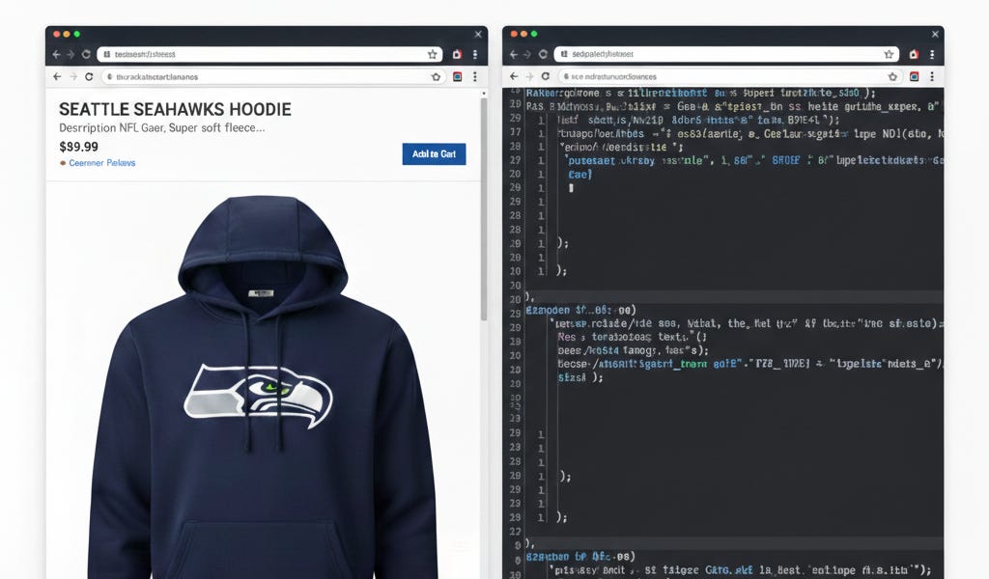Screen dimensions: 989x579
Task: Reload from the code window's second toolbar row
Action: [546, 76]
